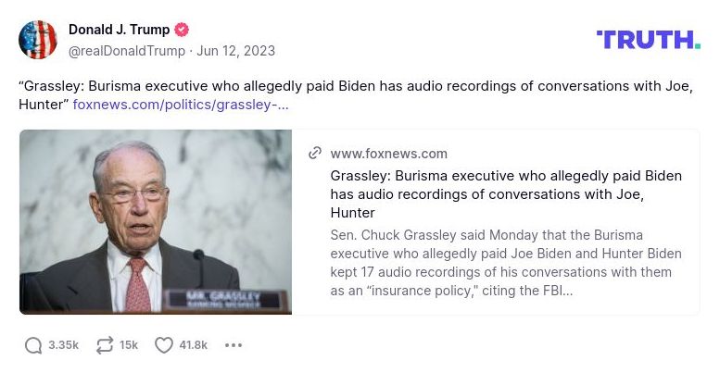Click the www.foxnews.com domain text

(x=388, y=154)
